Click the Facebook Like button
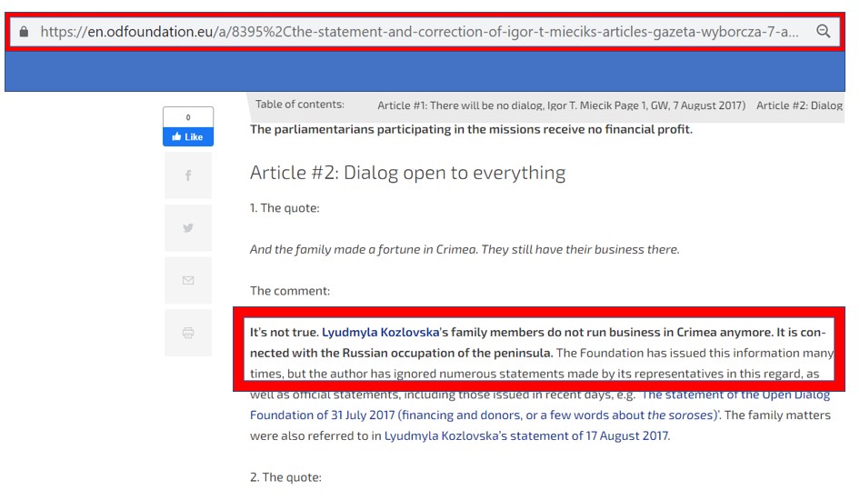The height and width of the screenshot is (500, 860). [188, 136]
